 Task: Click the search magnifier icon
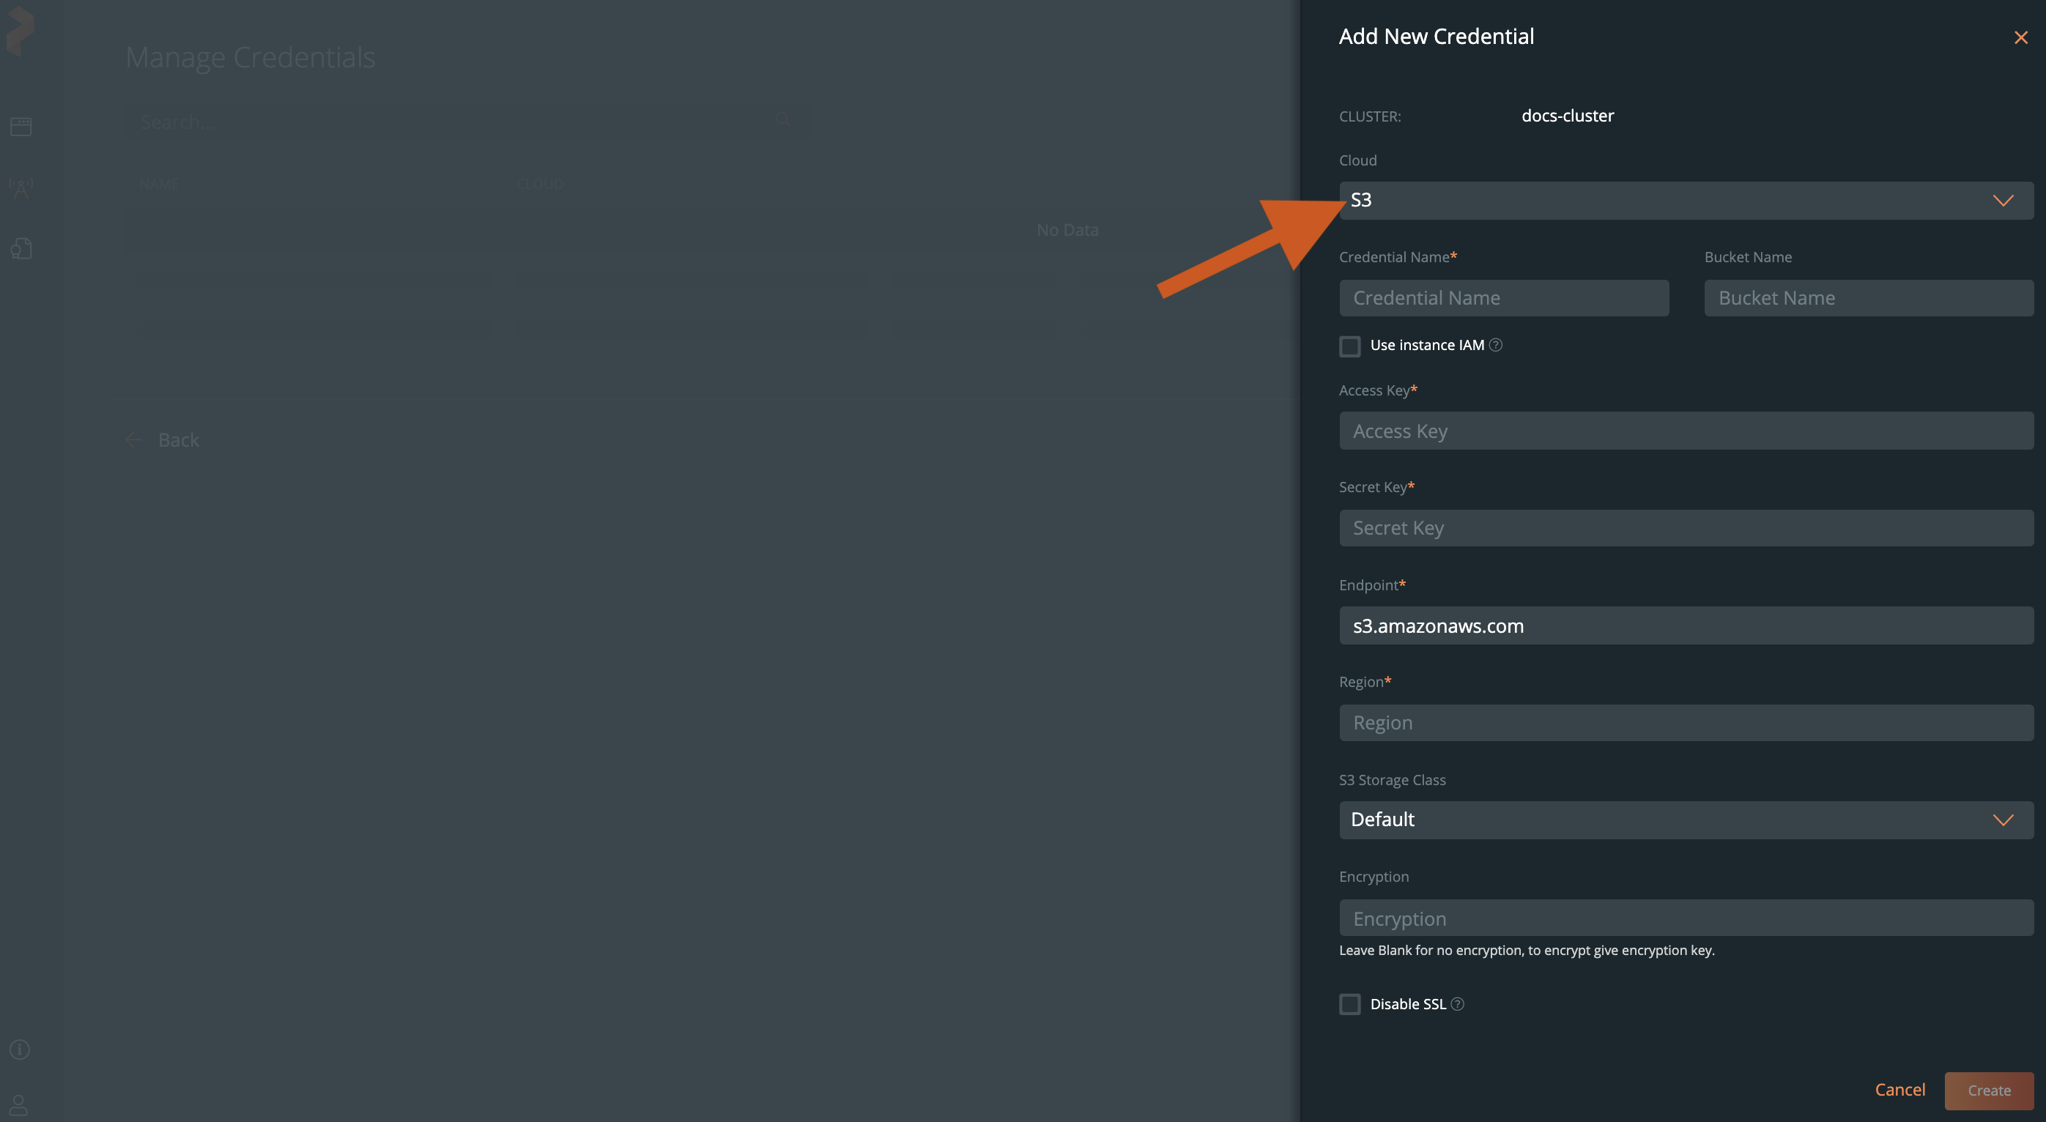783,120
